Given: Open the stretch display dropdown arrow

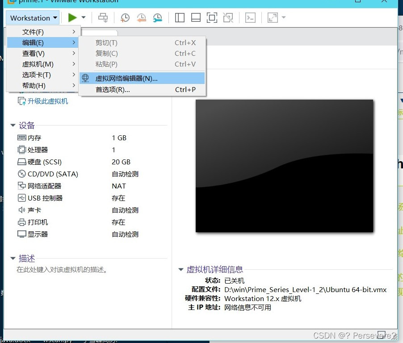Looking at the screenshot, I should (x=284, y=17).
